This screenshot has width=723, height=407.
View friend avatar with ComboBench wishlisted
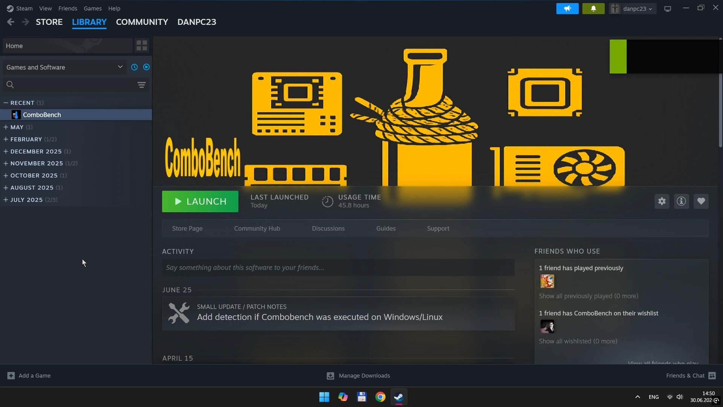tap(547, 326)
